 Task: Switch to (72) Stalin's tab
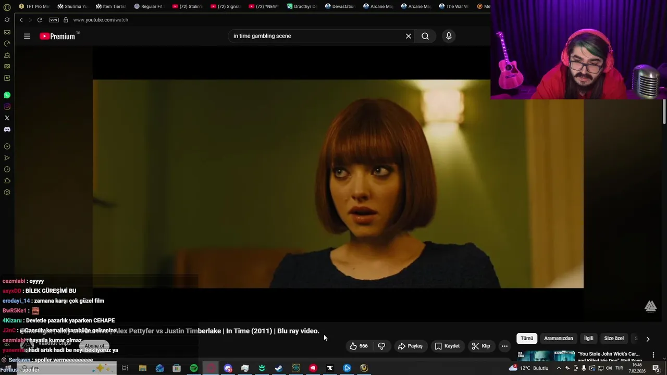point(187,6)
